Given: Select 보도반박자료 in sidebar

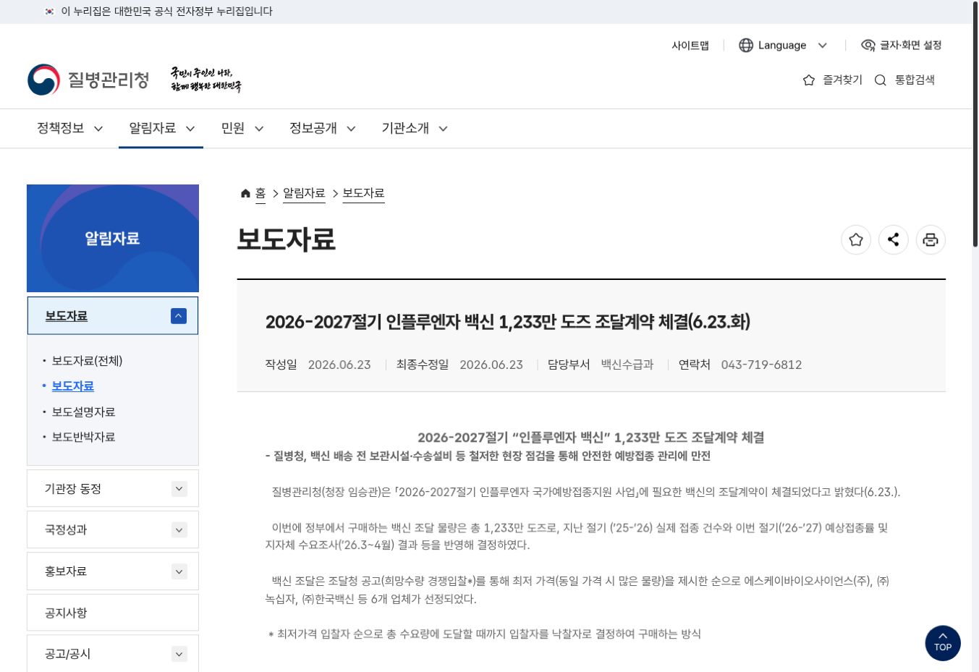Looking at the screenshot, I should click(83, 437).
